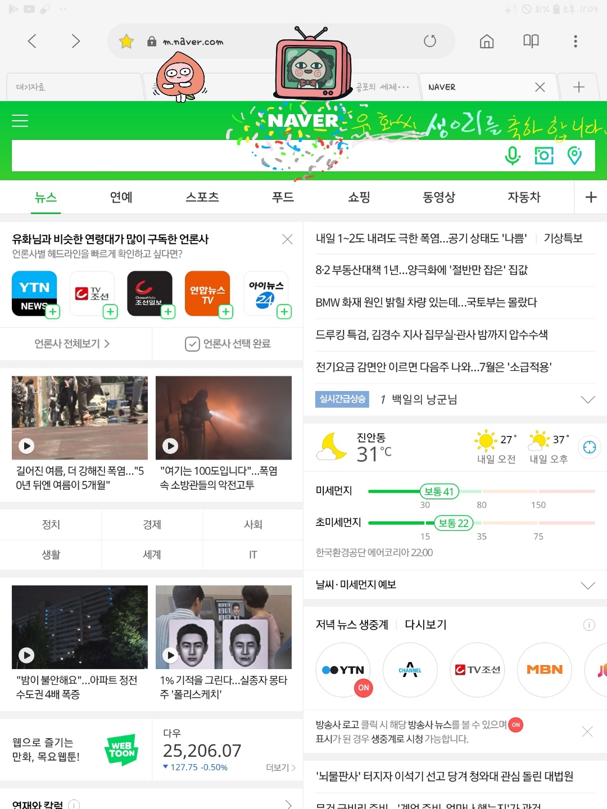Screen dimensions: 607x809
Task: Open the 스포츠 tab
Action: [202, 197]
